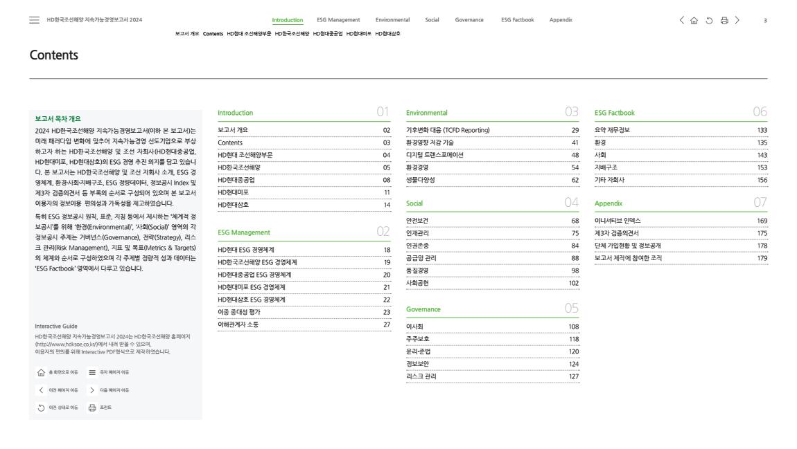The image size is (797, 449).
Task: Open the hamburger menu beside the report title
Action: tap(35, 20)
